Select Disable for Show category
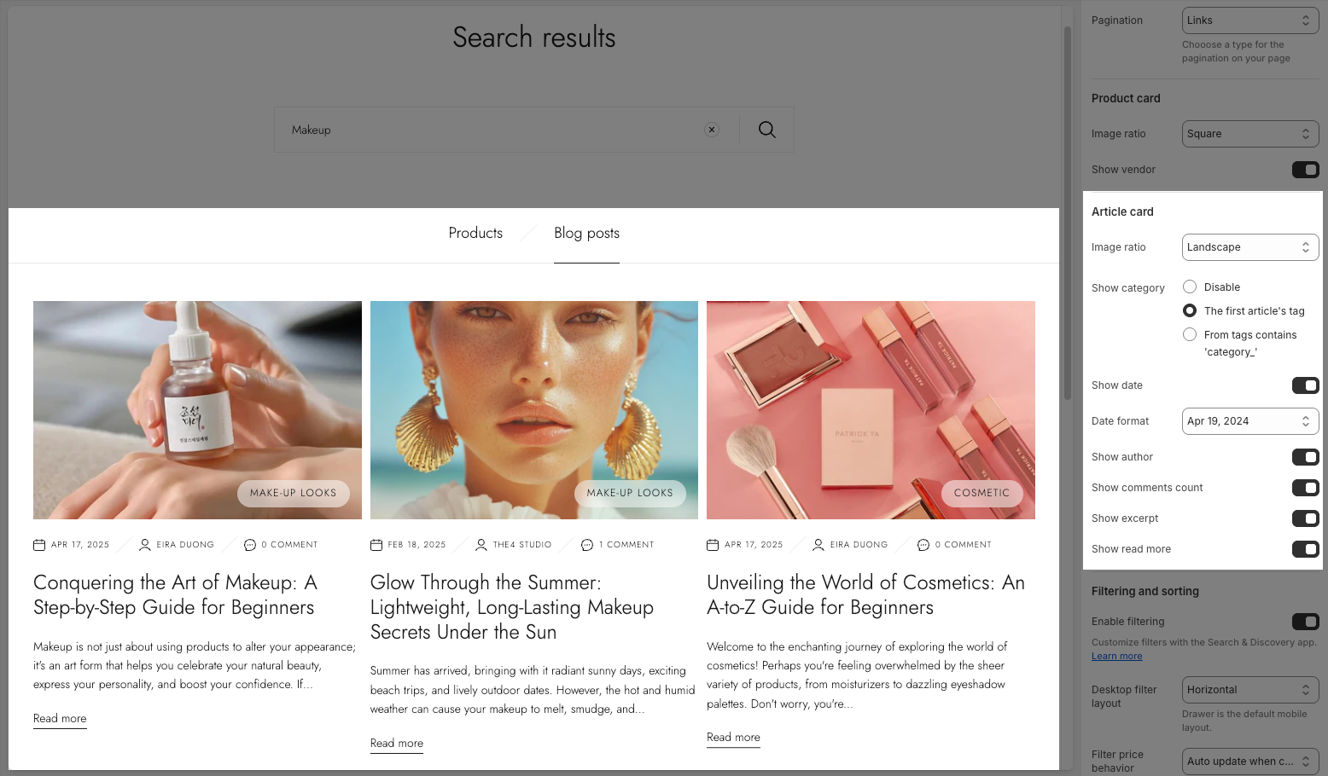The image size is (1328, 776). (x=1190, y=287)
